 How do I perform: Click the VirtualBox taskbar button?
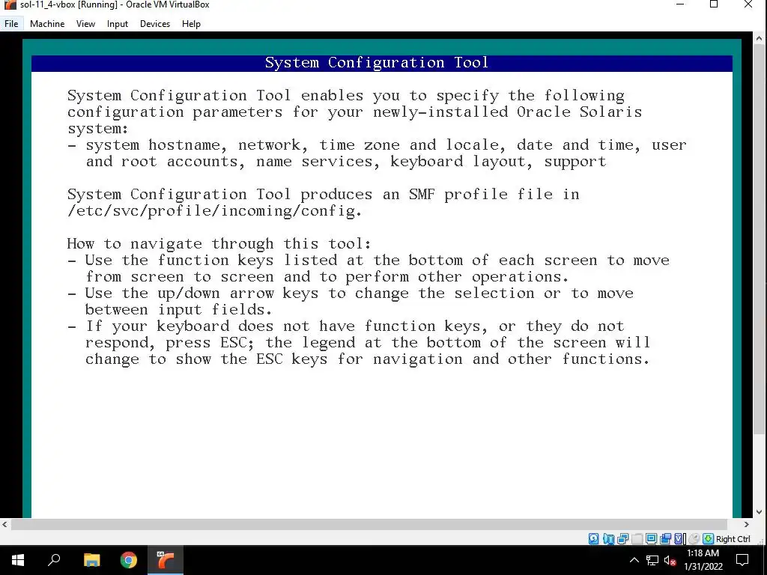(x=166, y=560)
